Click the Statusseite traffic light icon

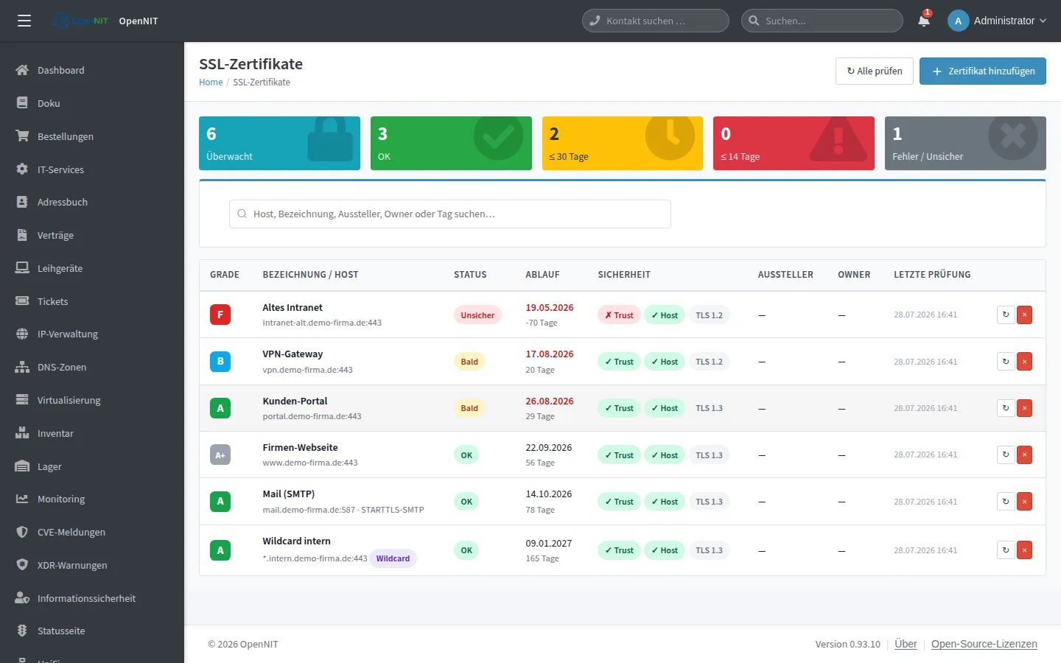[22, 631]
